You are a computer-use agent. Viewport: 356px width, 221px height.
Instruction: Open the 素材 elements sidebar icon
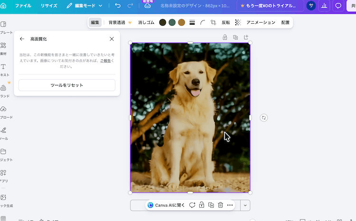tap(3, 46)
